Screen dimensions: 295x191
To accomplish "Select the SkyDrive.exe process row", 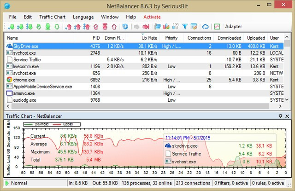I will point(144,46).
